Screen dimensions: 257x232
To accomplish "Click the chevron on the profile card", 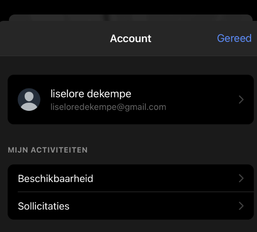I will tap(241, 99).
